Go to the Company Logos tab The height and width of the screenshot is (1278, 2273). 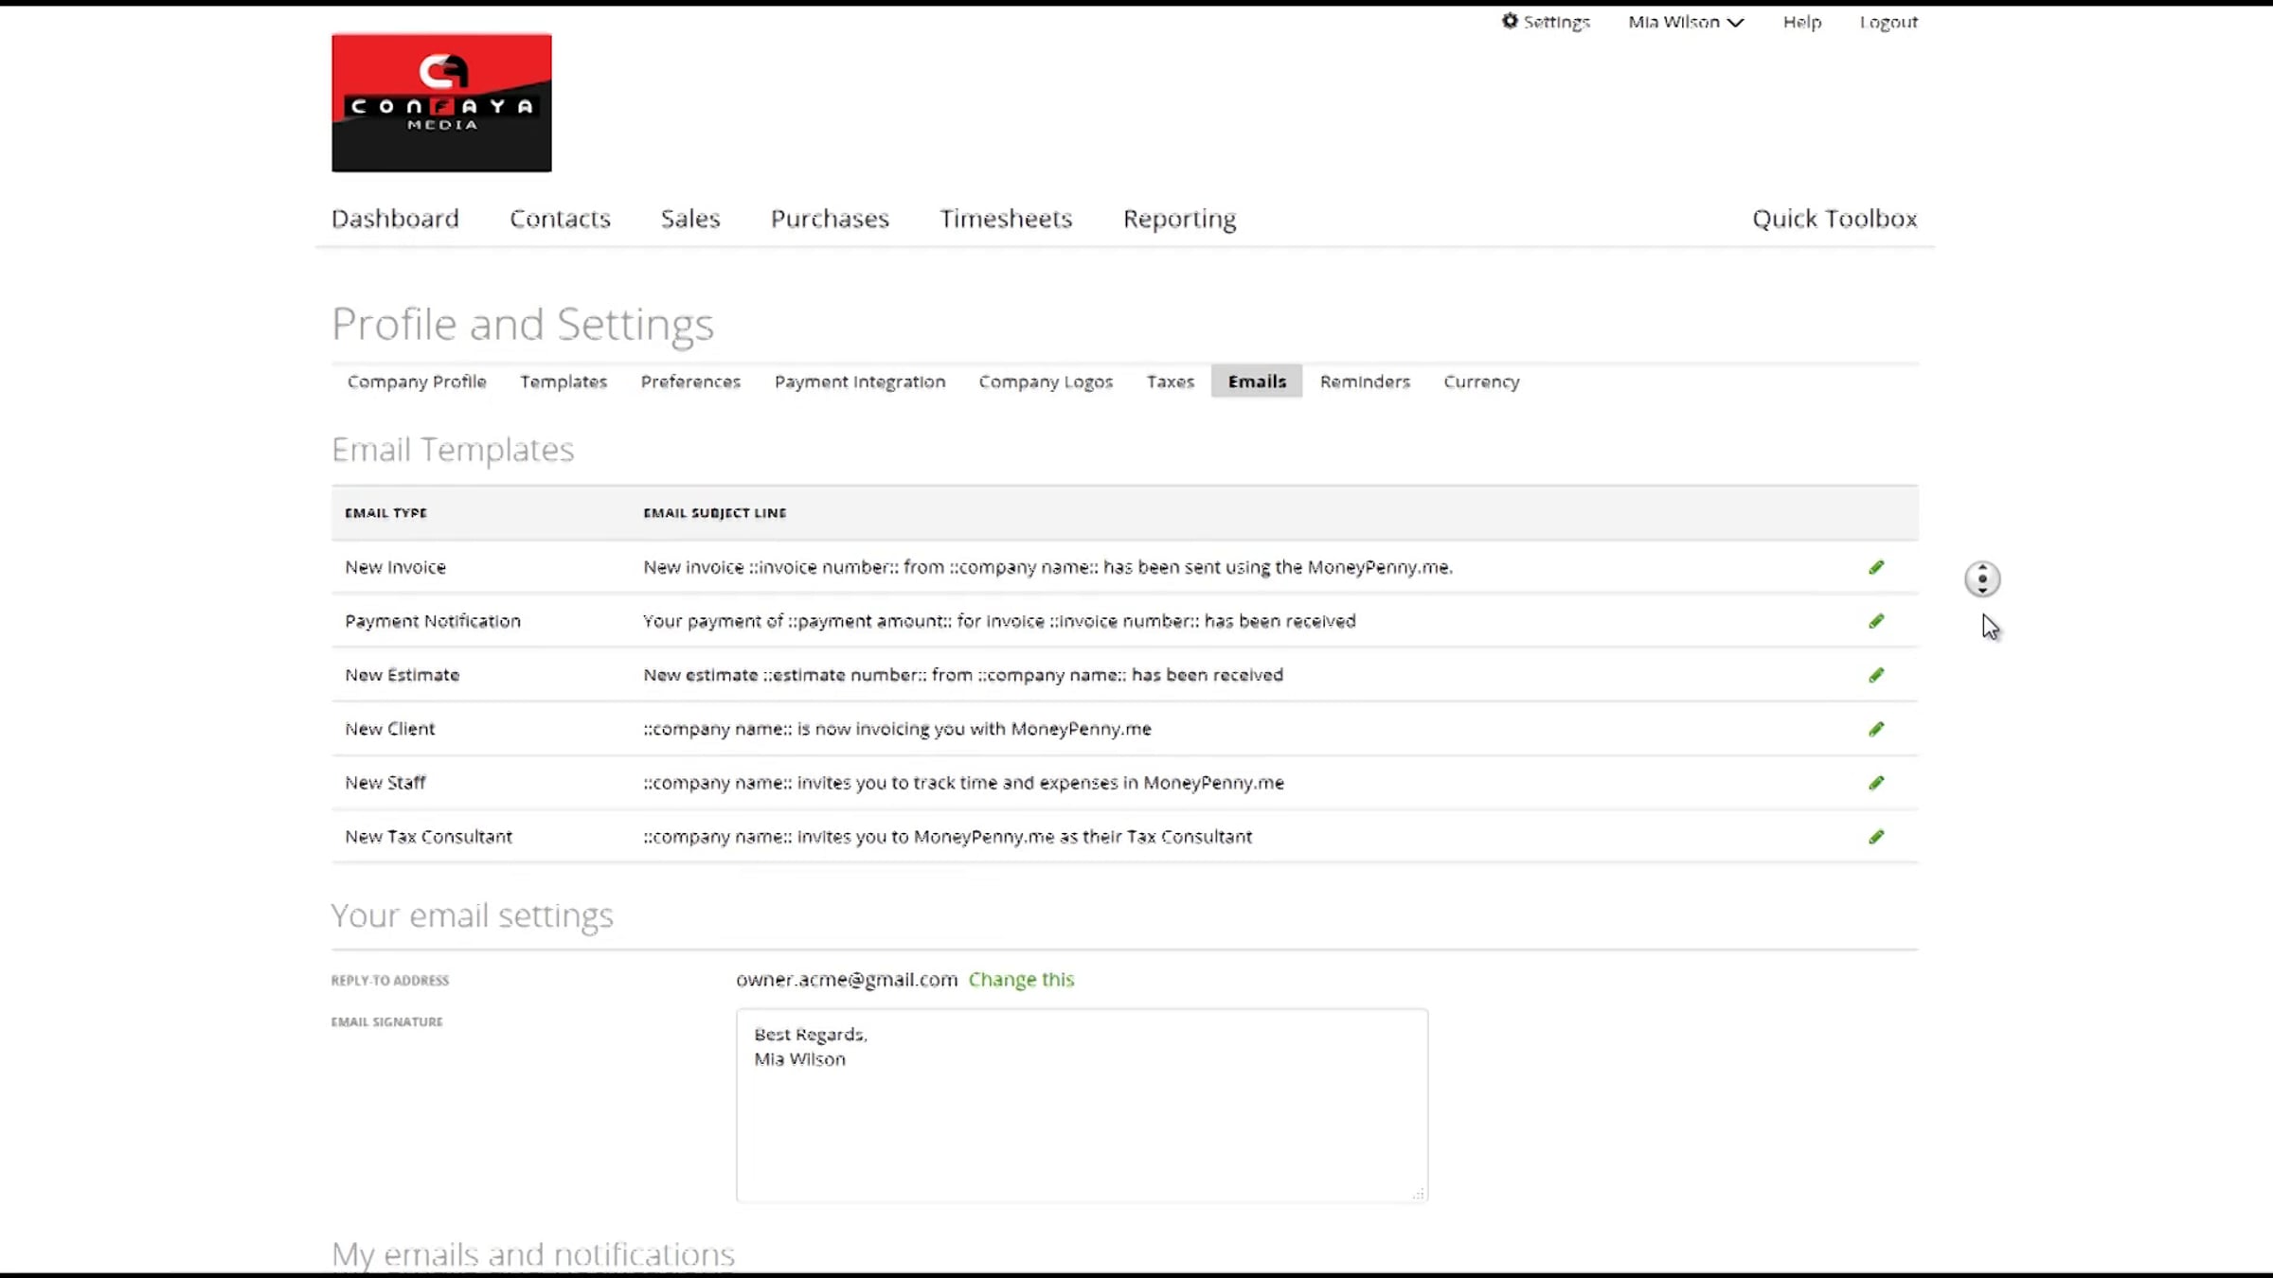pos(1046,382)
